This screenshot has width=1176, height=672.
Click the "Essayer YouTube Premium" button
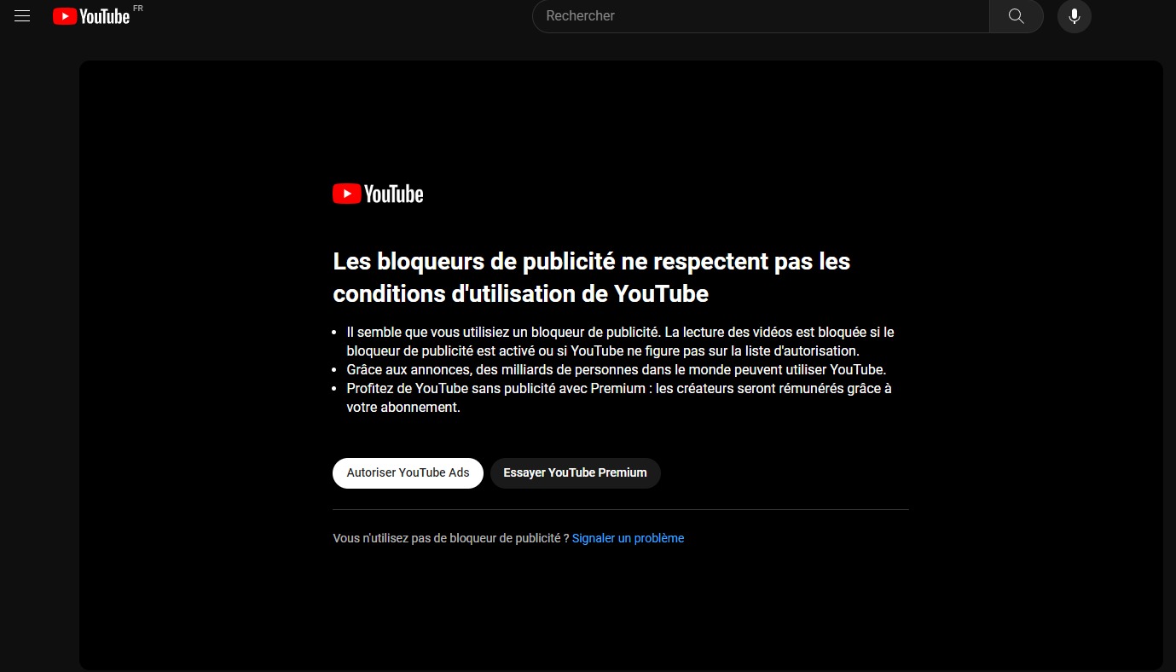(575, 472)
